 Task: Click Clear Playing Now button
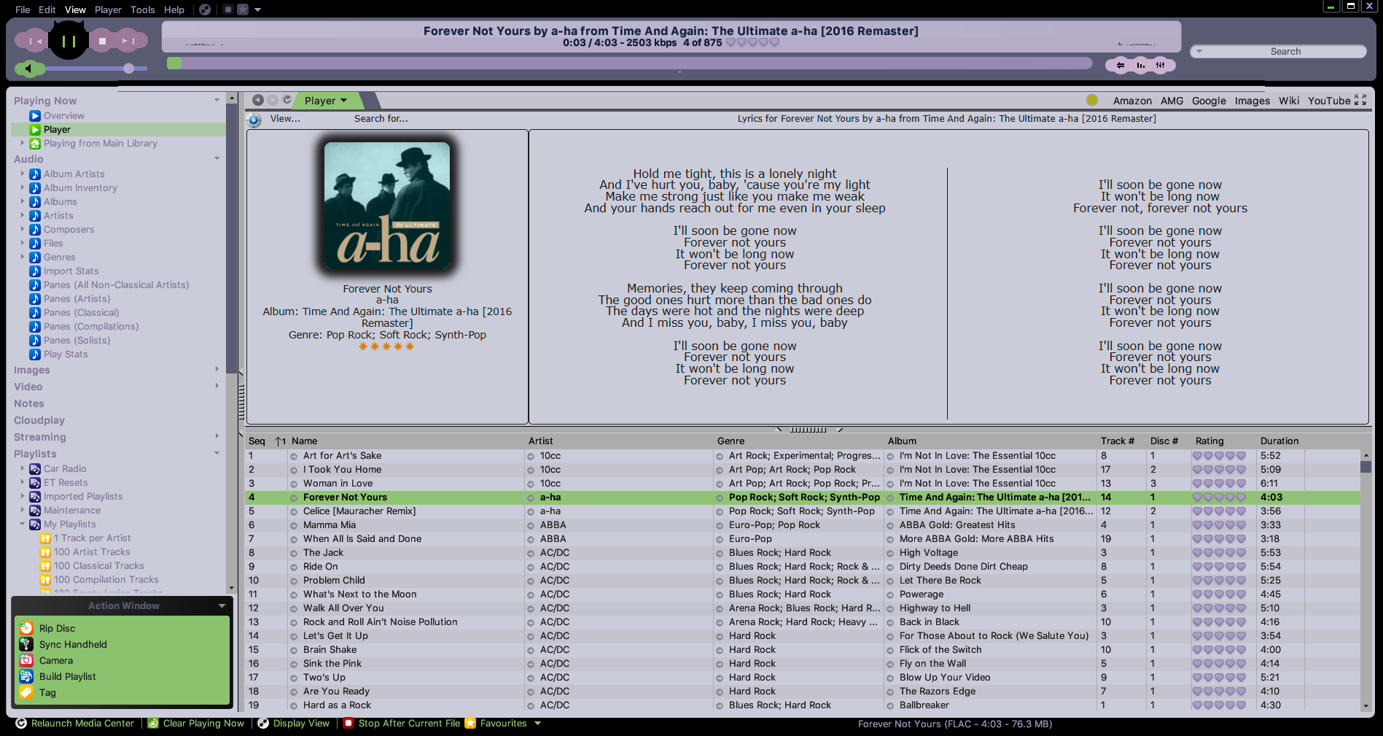(x=196, y=723)
